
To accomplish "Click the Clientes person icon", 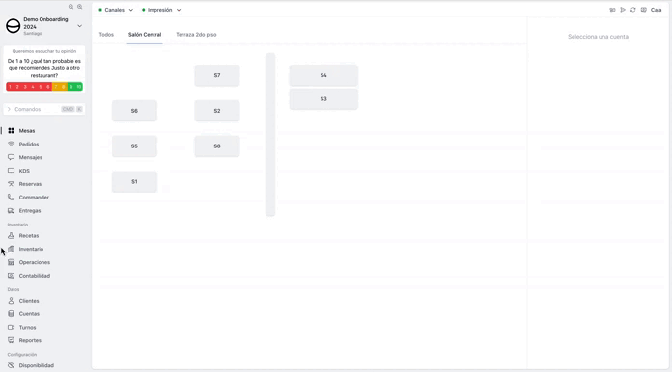I will (x=12, y=301).
